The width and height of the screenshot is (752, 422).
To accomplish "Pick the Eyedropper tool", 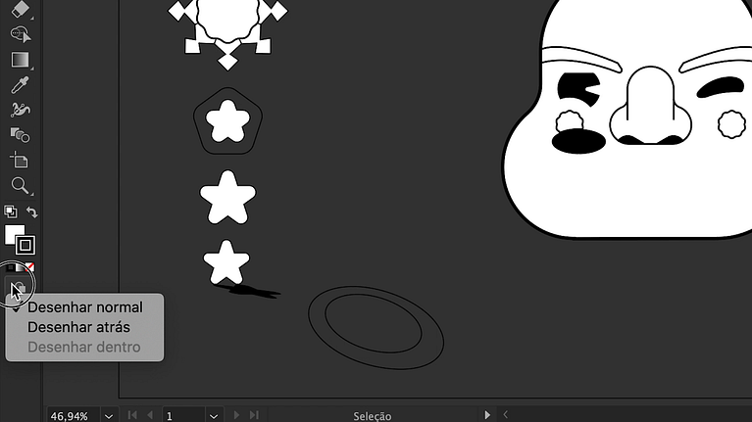I will 20,85.
